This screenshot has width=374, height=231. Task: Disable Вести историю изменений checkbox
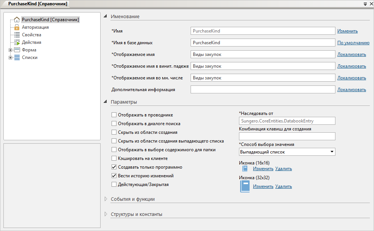[x=114, y=176]
